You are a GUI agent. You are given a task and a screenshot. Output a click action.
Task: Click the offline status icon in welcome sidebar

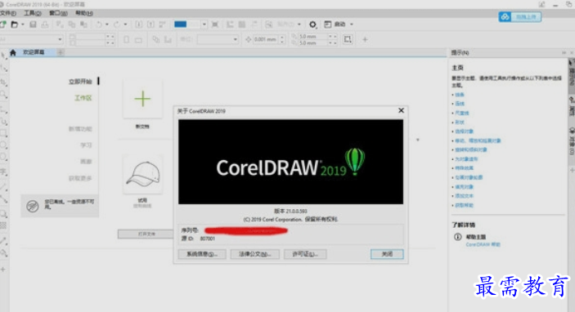coord(33,206)
